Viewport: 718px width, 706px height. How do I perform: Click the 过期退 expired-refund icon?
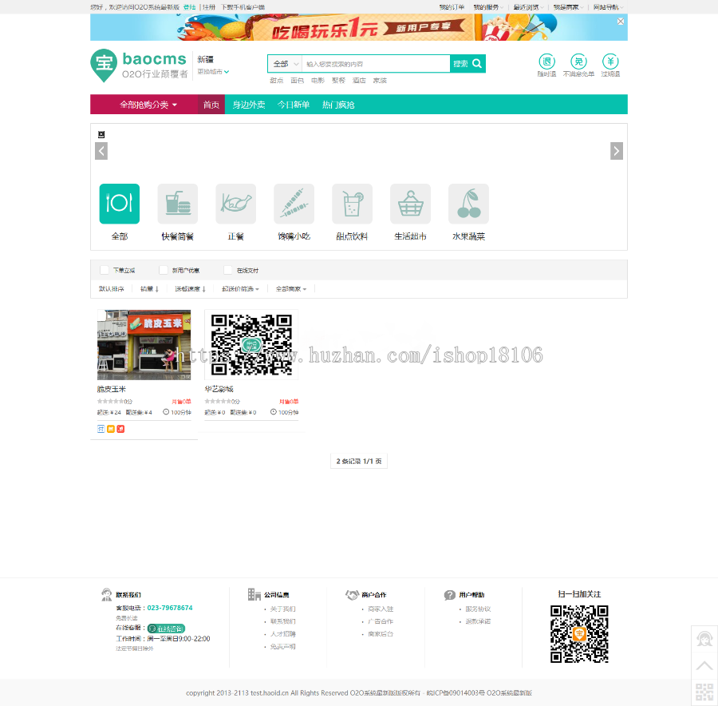[x=610, y=61]
